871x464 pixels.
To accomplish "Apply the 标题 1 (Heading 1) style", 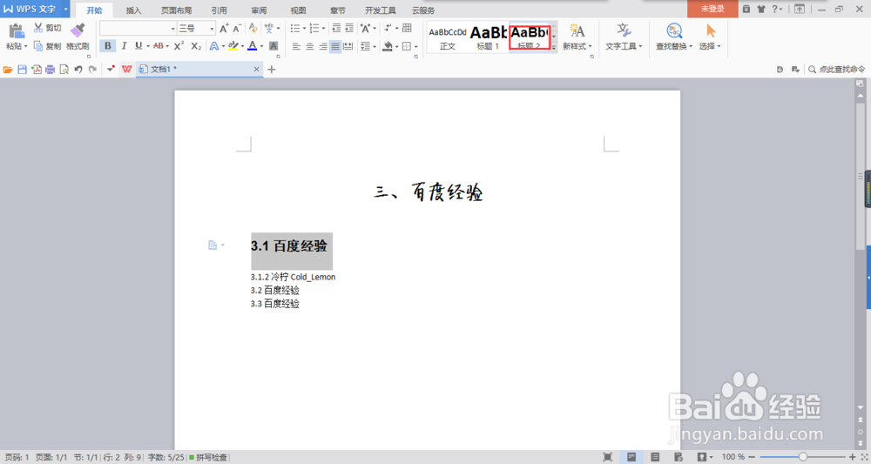I will pos(489,37).
